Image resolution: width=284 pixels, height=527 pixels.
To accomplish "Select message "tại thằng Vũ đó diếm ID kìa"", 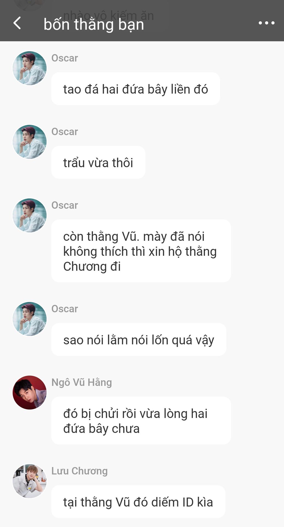I will click(138, 501).
